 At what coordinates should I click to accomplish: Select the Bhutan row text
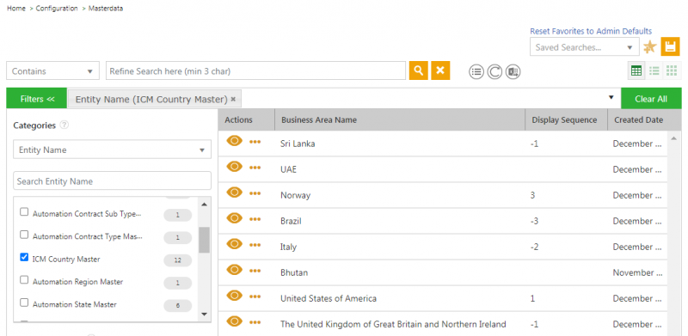pyautogui.click(x=295, y=272)
